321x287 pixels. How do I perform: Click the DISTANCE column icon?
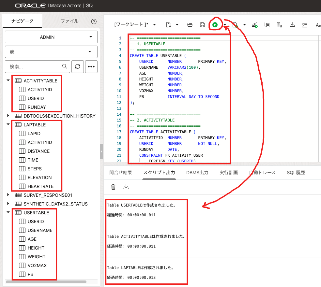(22, 151)
